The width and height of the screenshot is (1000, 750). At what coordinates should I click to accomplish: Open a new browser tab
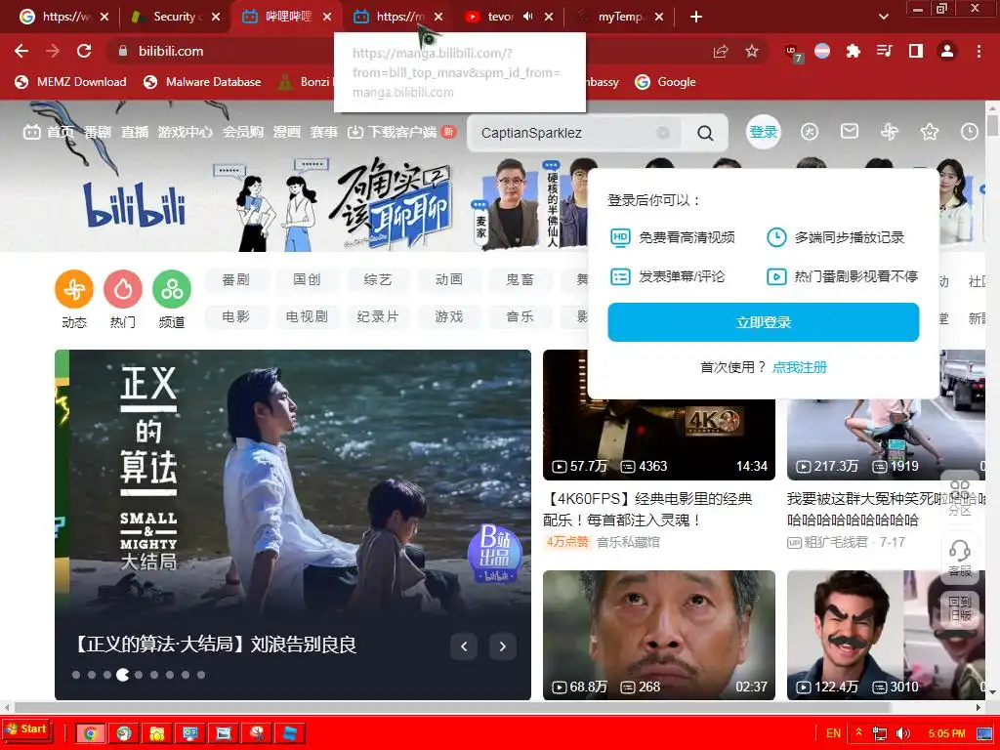coord(695,17)
